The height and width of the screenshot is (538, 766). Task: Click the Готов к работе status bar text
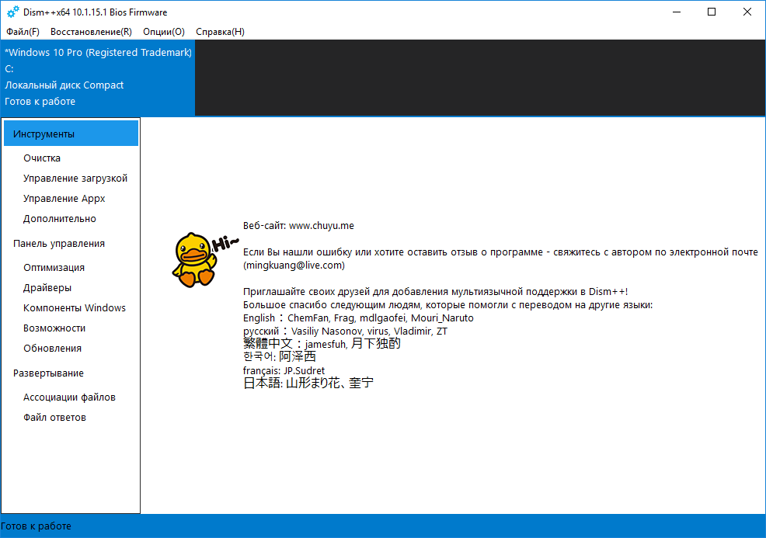click(37, 526)
